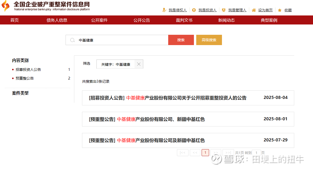Click the investor coin icon
The height and width of the screenshot is (169, 313).
click(194, 10)
